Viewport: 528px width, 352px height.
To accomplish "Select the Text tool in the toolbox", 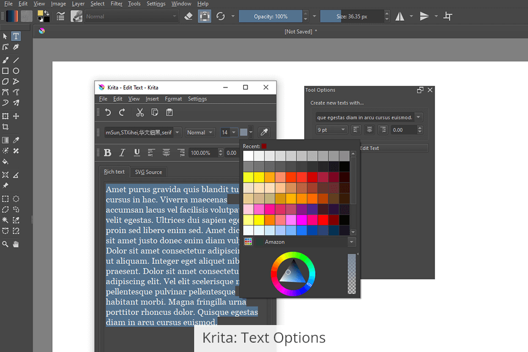I will point(16,36).
